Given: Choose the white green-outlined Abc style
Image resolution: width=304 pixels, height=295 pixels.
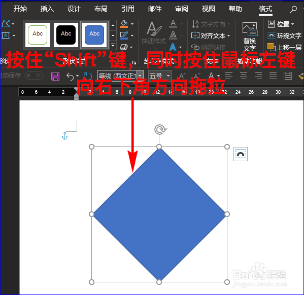Looking at the screenshot, I should (x=38, y=35).
